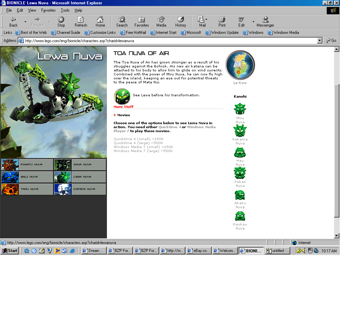Open Best of the Web link
The height and width of the screenshot is (332, 340).
pyautogui.click(x=31, y=33)
